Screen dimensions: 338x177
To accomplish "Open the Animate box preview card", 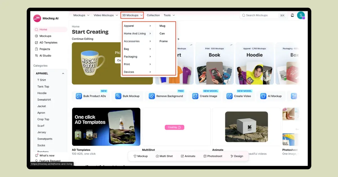I will click(x=246, y=127).
